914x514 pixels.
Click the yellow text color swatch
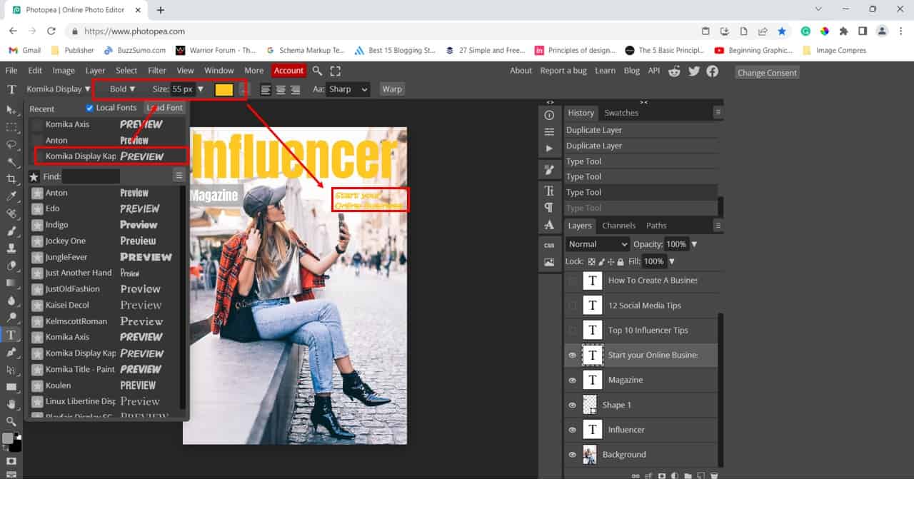(224, 89)
